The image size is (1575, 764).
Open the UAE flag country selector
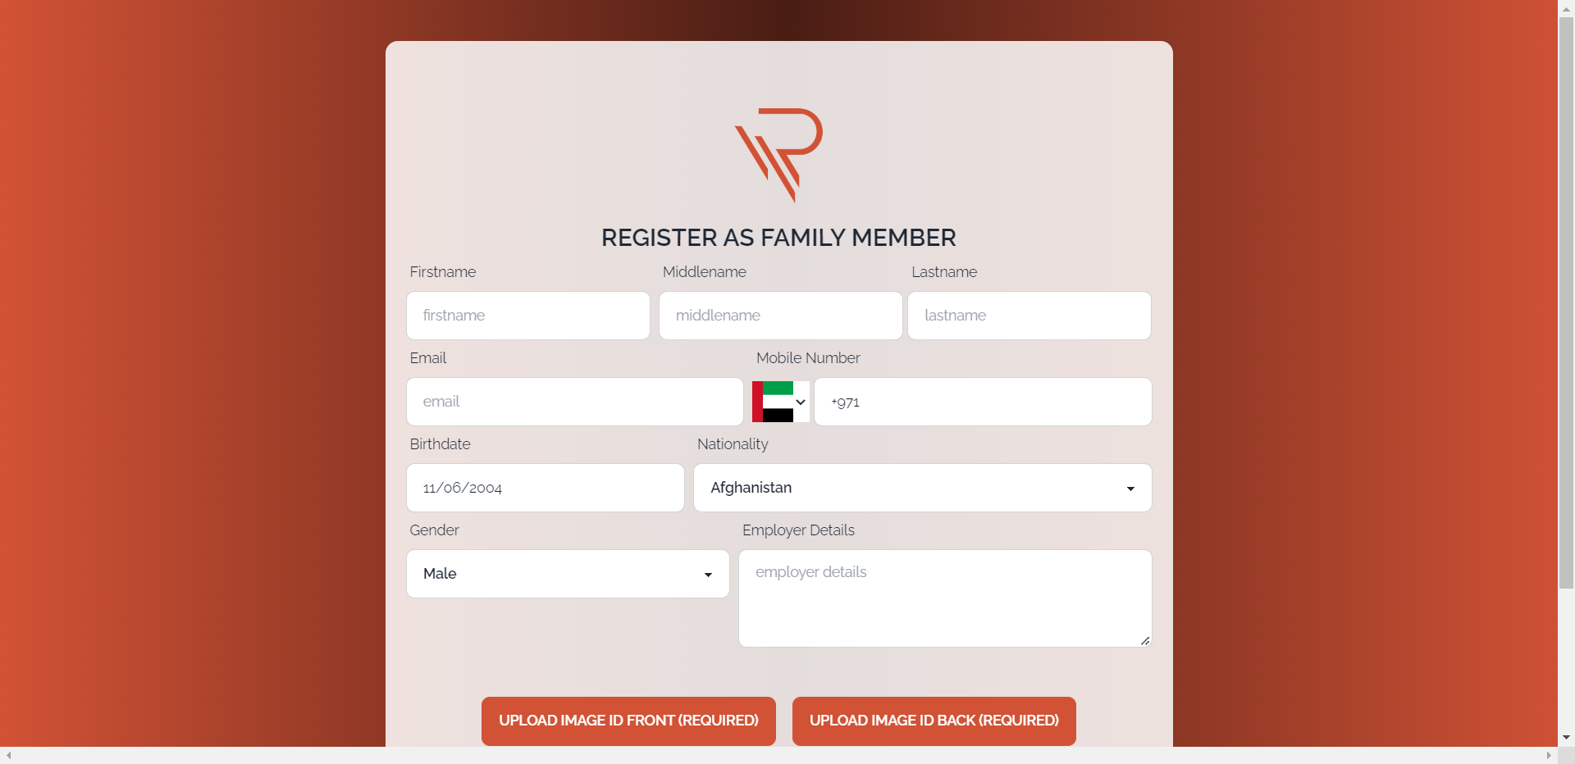[780, 402]
